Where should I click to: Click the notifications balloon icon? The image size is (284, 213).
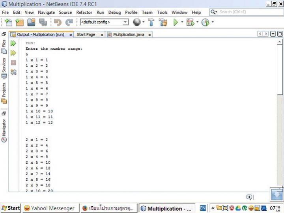(x=249, y=197)
